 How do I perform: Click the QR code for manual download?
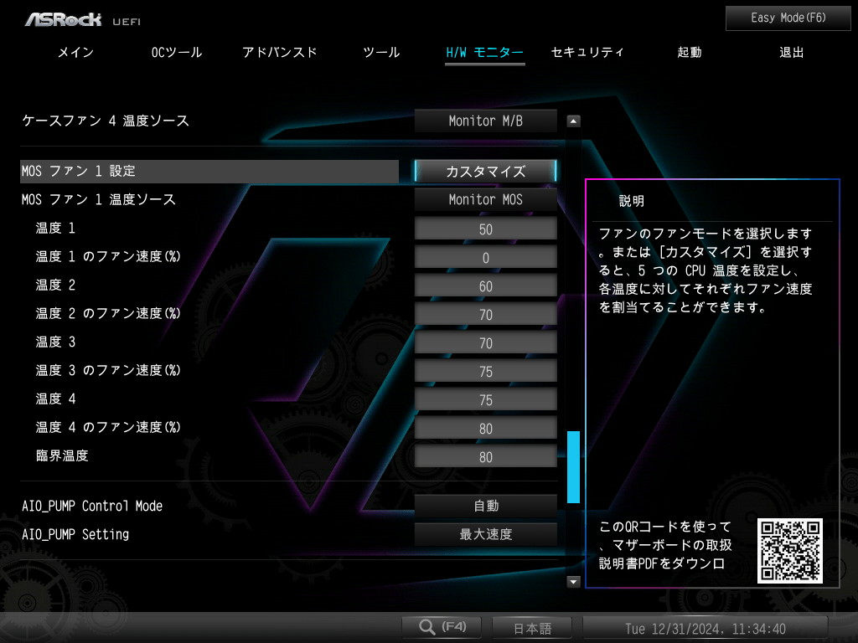click(790, 551)
